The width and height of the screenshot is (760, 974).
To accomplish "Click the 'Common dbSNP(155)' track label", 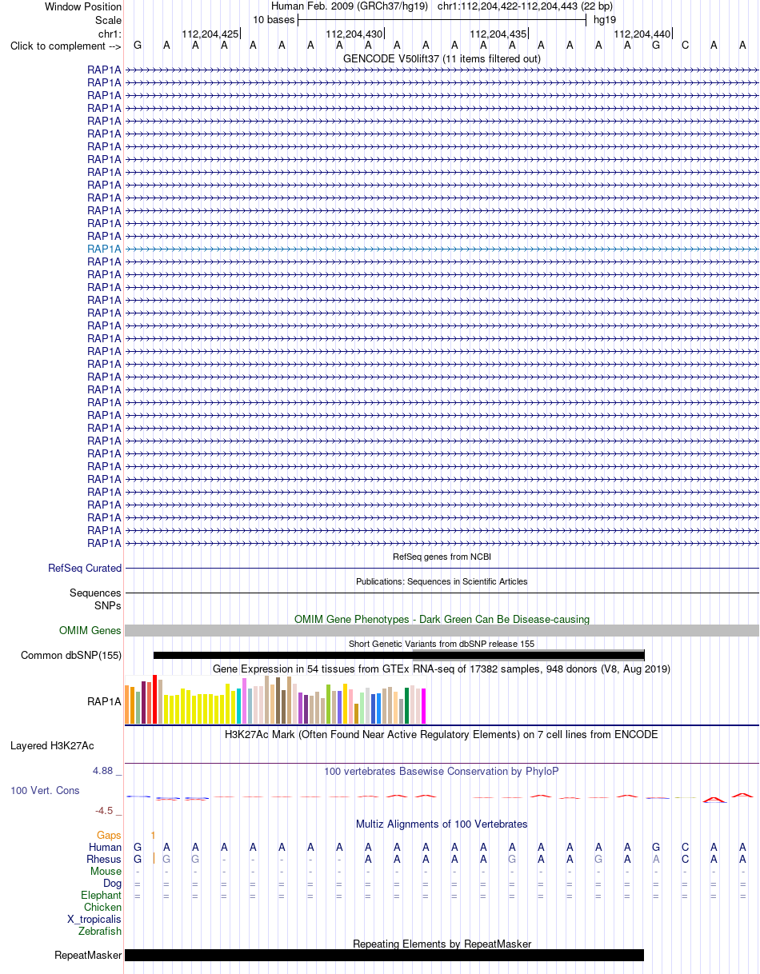I will [71, 656].
